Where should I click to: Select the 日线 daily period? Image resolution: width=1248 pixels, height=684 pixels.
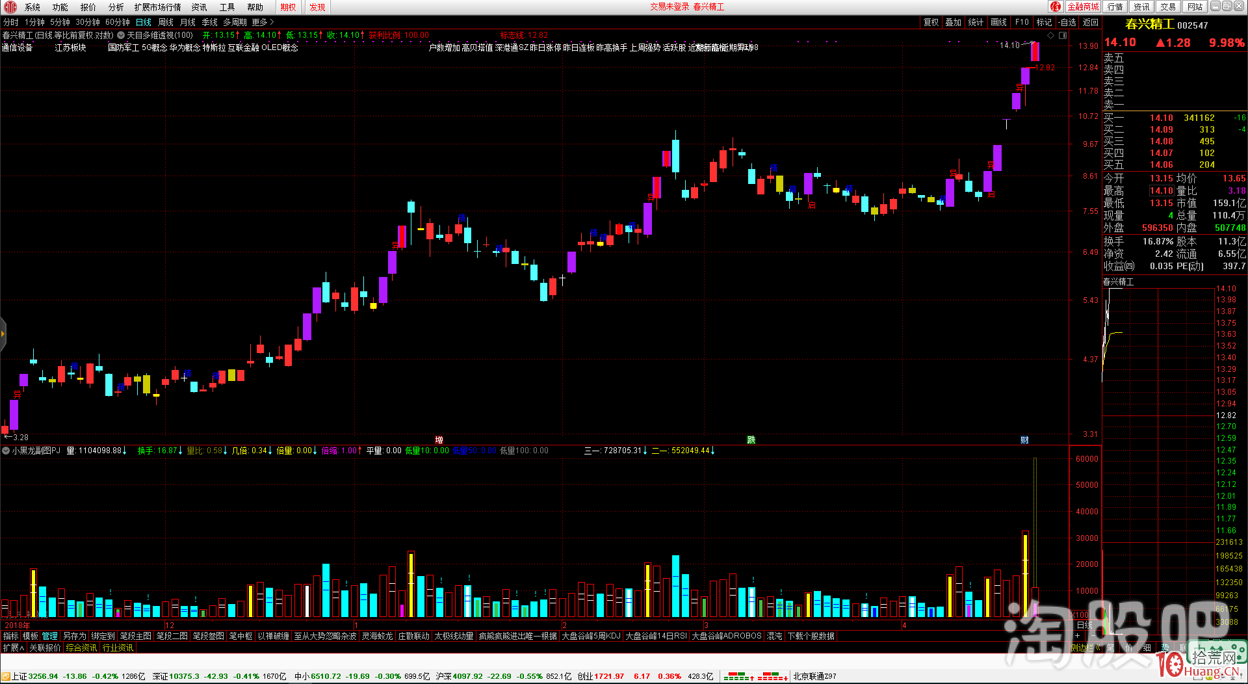click(144, 22)
